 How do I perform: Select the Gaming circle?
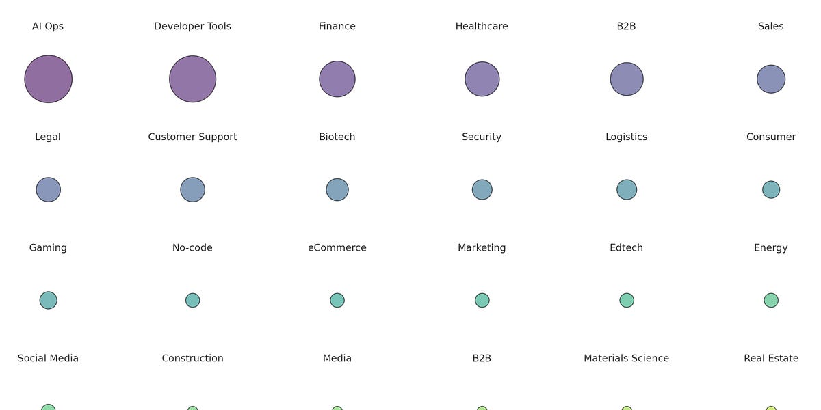(x=48, y=300)
